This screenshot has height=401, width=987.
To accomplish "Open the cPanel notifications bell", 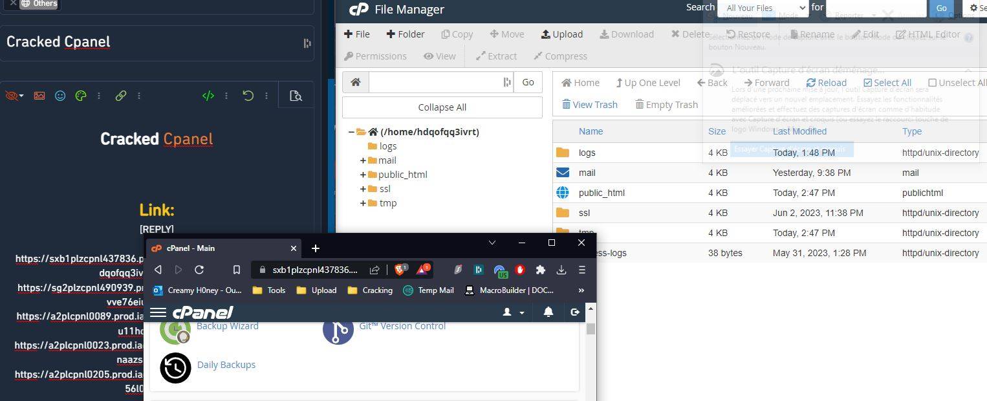I will pyautogui.click(x=548, y=312).
